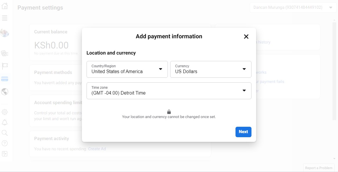This screenshot has height=172, width=338.
Task: Click the help question mark icon
Action: pos(5,143)
